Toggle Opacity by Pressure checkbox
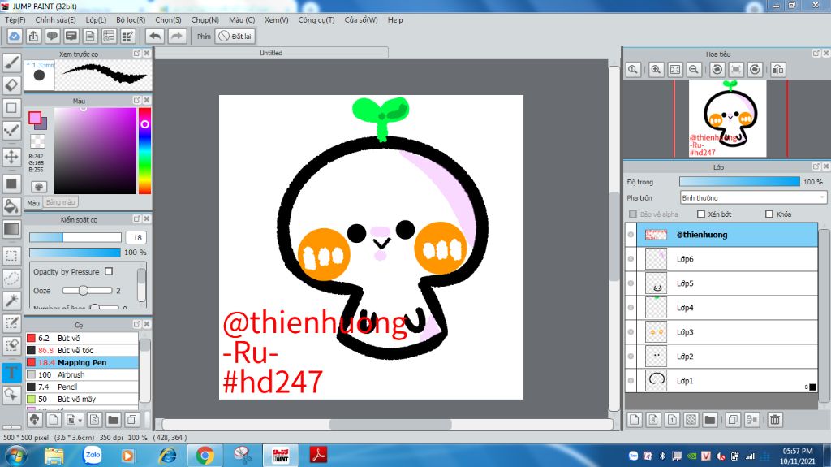Screen dimensions: 831x467 (x=109, y=271)
